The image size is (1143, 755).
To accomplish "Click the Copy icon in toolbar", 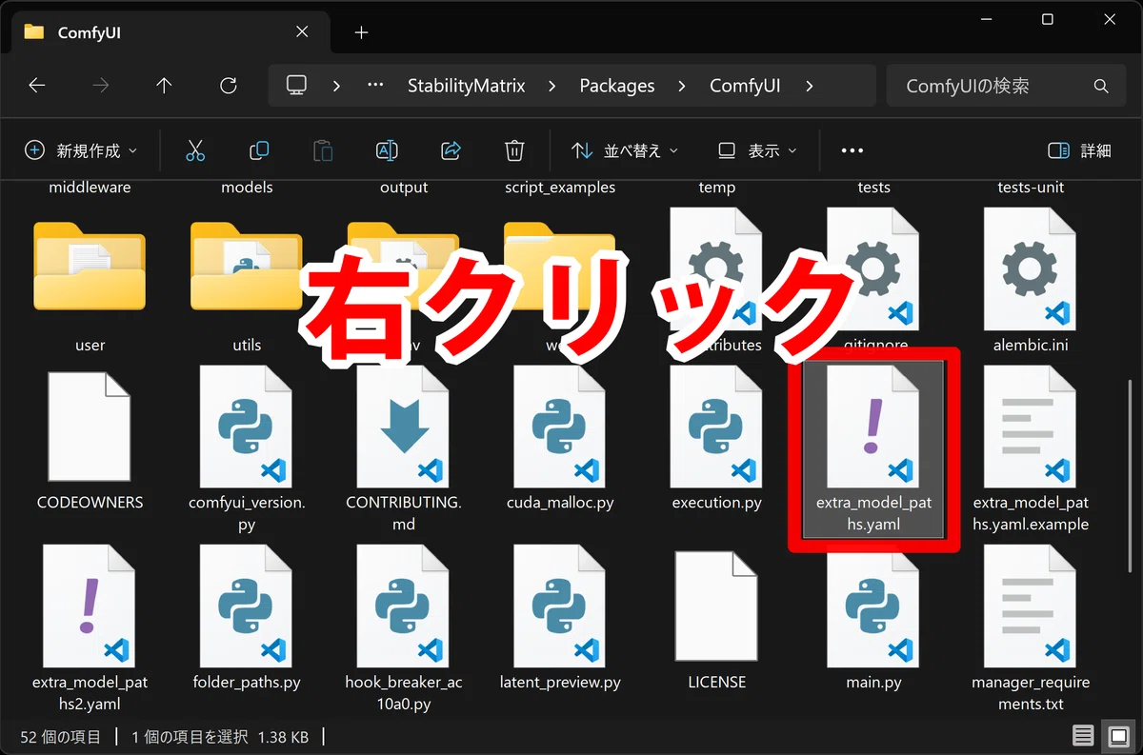I will [259, 150].
